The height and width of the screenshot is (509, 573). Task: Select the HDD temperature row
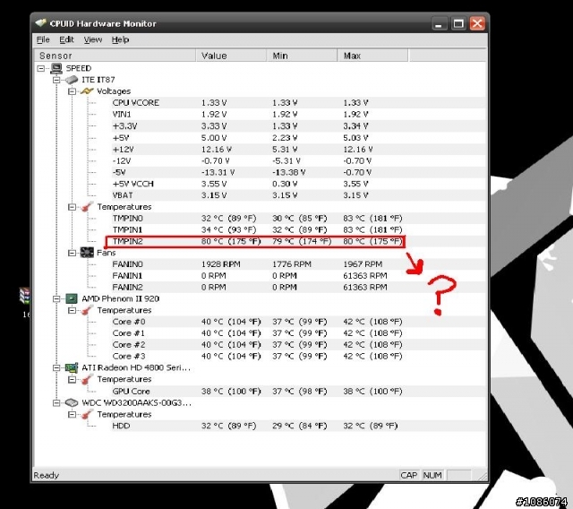tap(298, 426)
